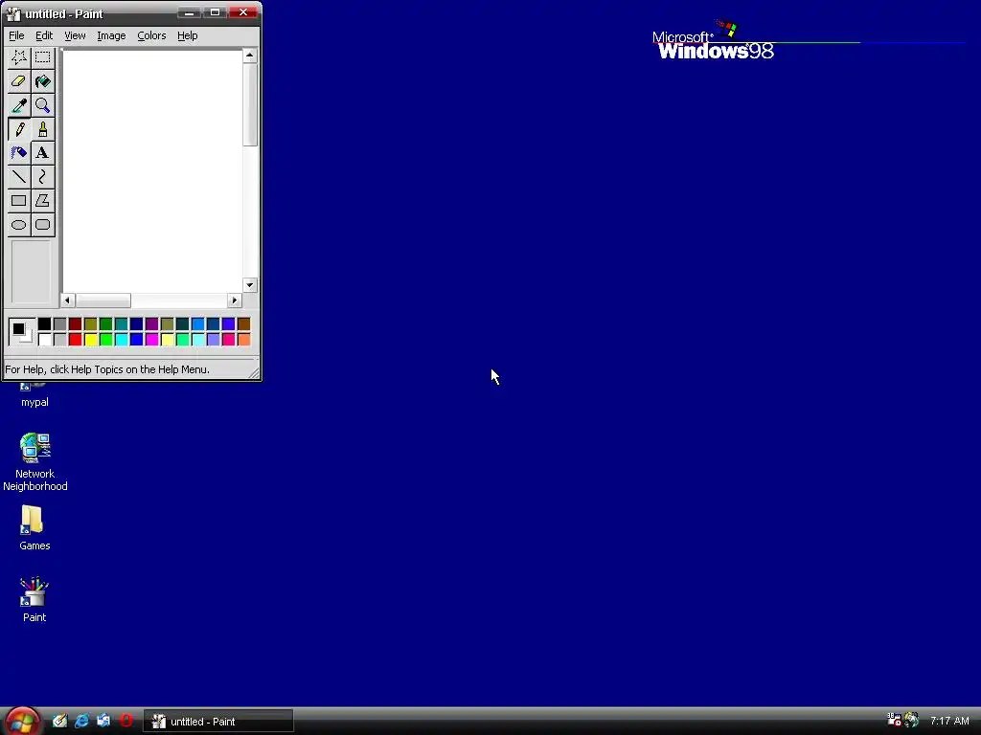
Task: Click the 7:17 AM system clock
Action: (x=949, y=721)
